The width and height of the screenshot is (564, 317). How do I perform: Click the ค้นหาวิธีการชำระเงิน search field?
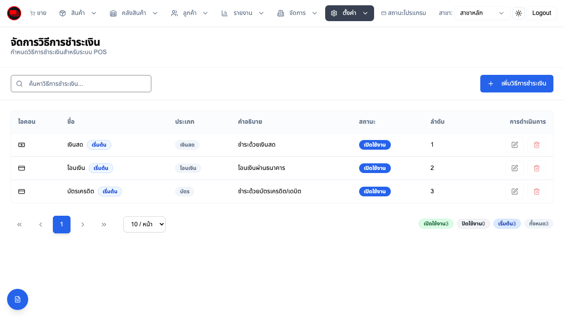click(81, 84)
